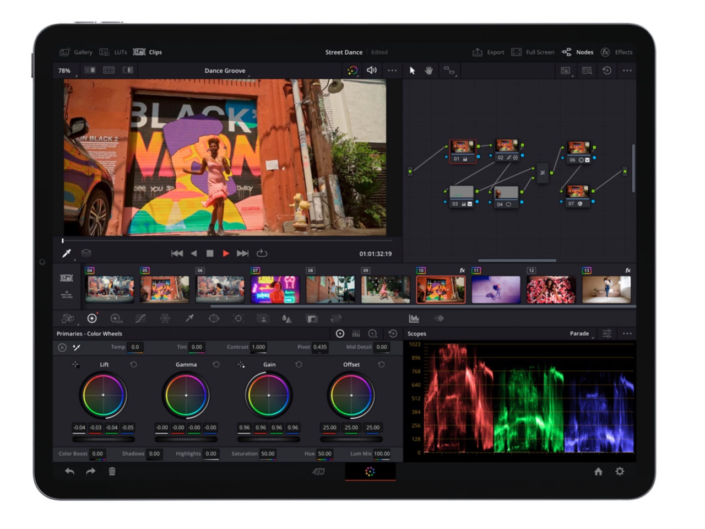The height and width of the screenshot is (529, 705).
Task: Open the Color Warper palette
Action: [x=165, y=319]
